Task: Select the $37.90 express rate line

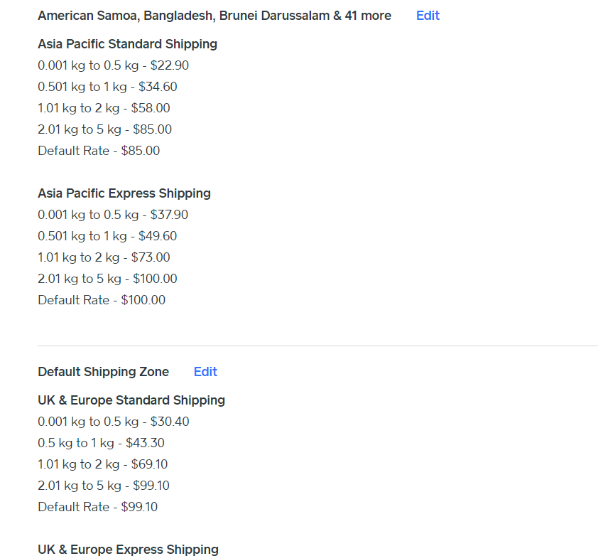Action: point(113,215)
